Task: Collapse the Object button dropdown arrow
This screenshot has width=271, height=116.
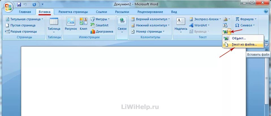Action: (x=229, y=31)
